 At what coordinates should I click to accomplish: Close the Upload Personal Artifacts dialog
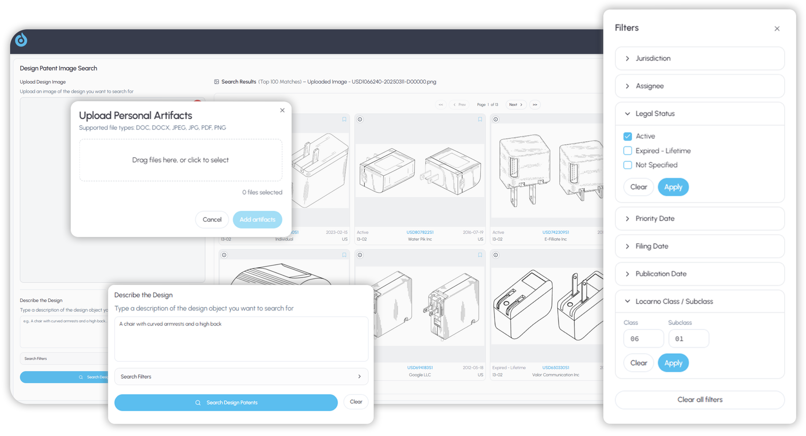coord(282,110)
